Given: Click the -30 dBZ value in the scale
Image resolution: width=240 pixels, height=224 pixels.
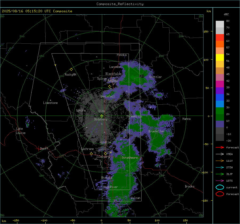Looking at the screenshot, I should click(x=229, y=141).
